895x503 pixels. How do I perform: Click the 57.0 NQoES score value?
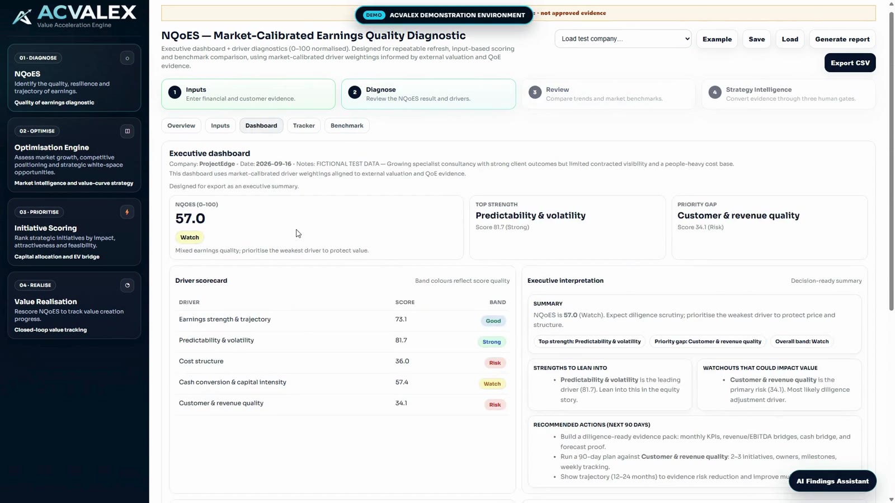(190, 219)
